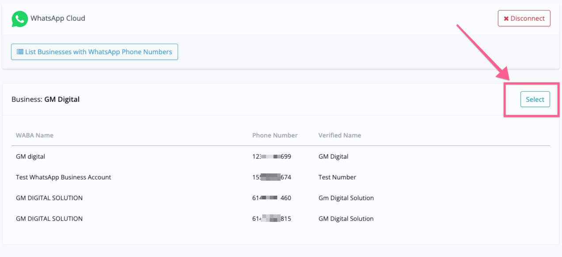The image size is (562, 257).
Task: Click the Test WhatsApp Business Account cell
Action: click(x=64, y=177)
